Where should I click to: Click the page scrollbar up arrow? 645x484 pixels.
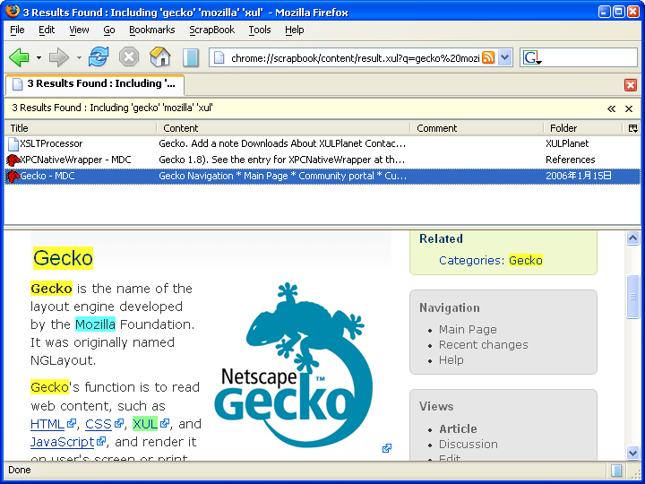[x=632, y=238]
